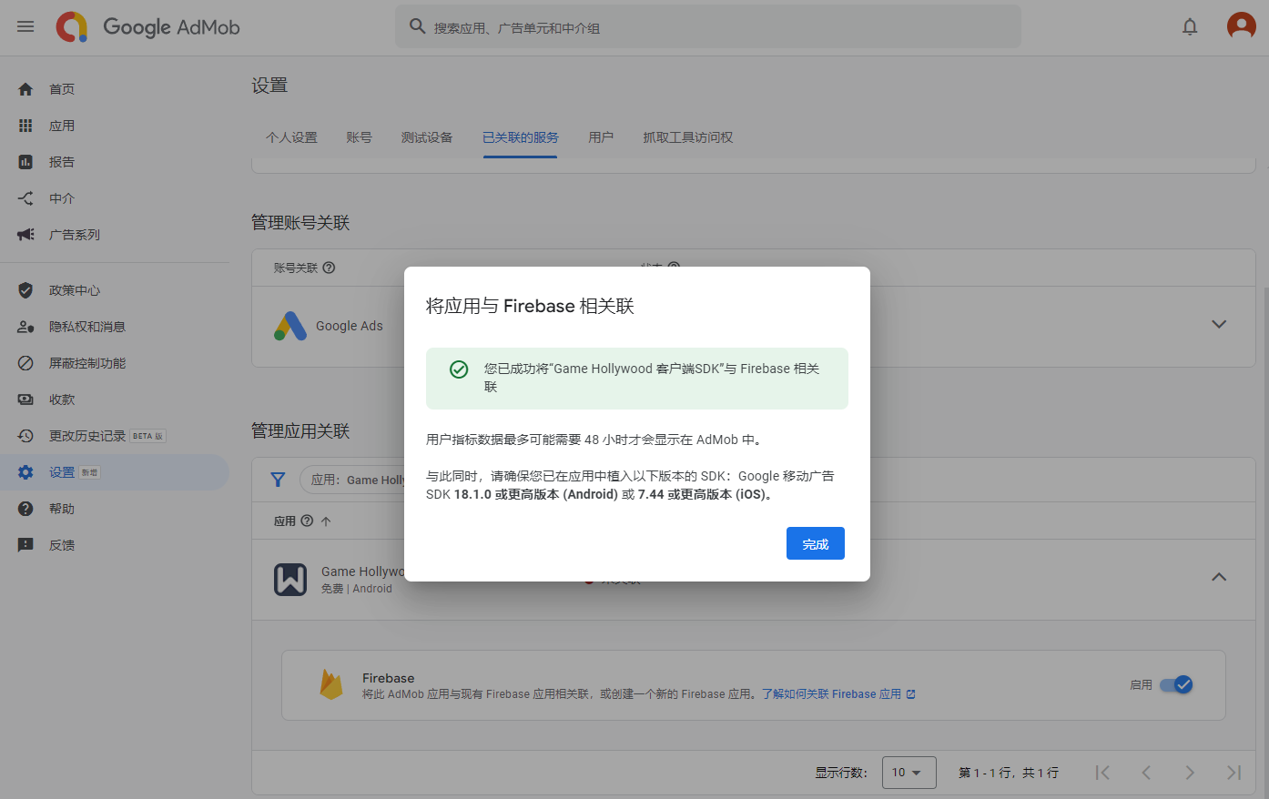Click the search input field

pos(708,26)
